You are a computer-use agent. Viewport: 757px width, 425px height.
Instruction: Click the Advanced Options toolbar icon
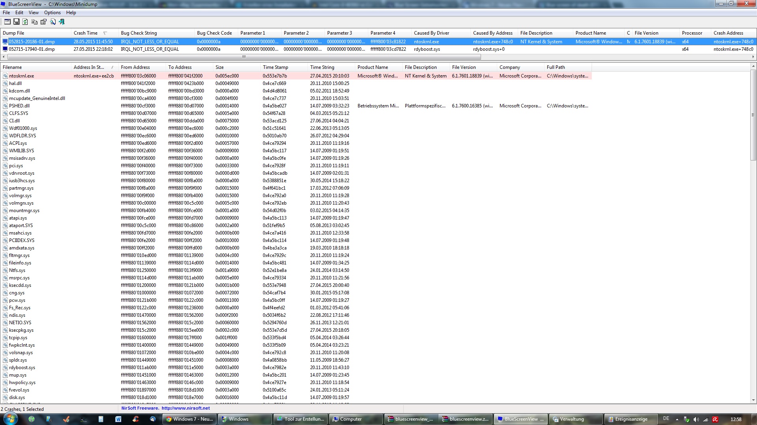[7, 22]
